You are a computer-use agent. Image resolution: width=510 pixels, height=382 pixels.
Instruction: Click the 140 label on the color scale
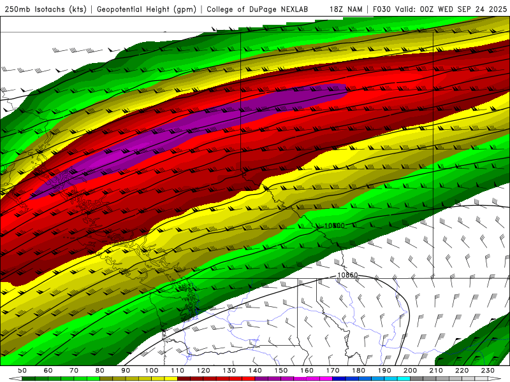coord(255,371)
